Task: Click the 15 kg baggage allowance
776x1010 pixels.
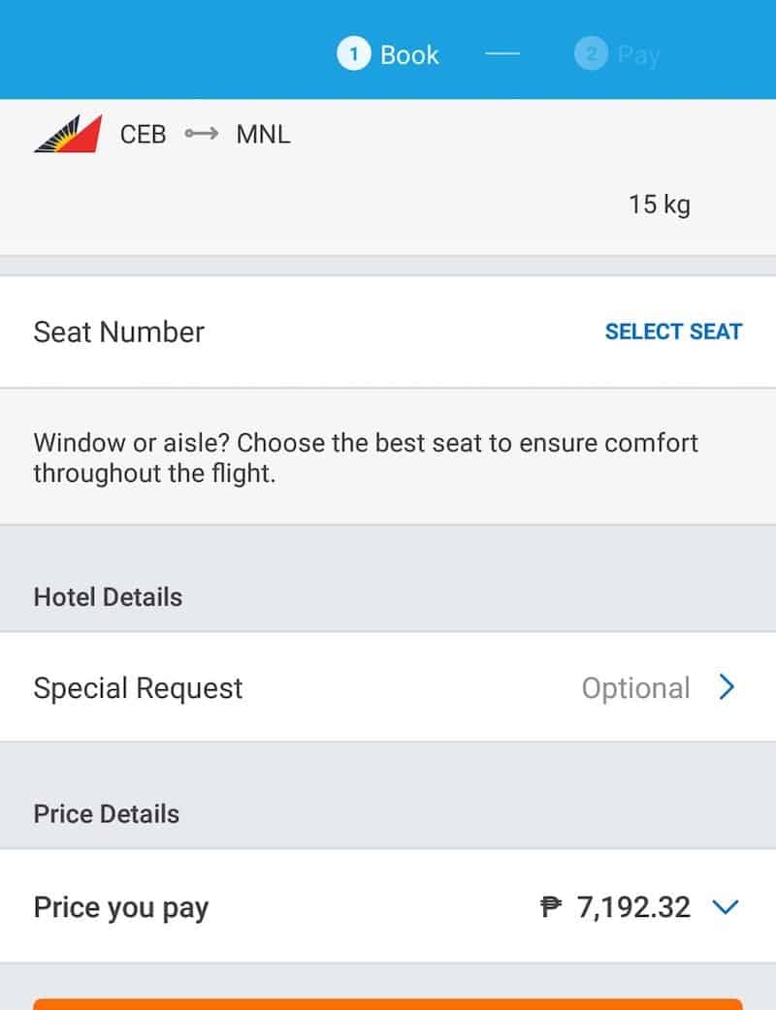Action: [659, 205]
